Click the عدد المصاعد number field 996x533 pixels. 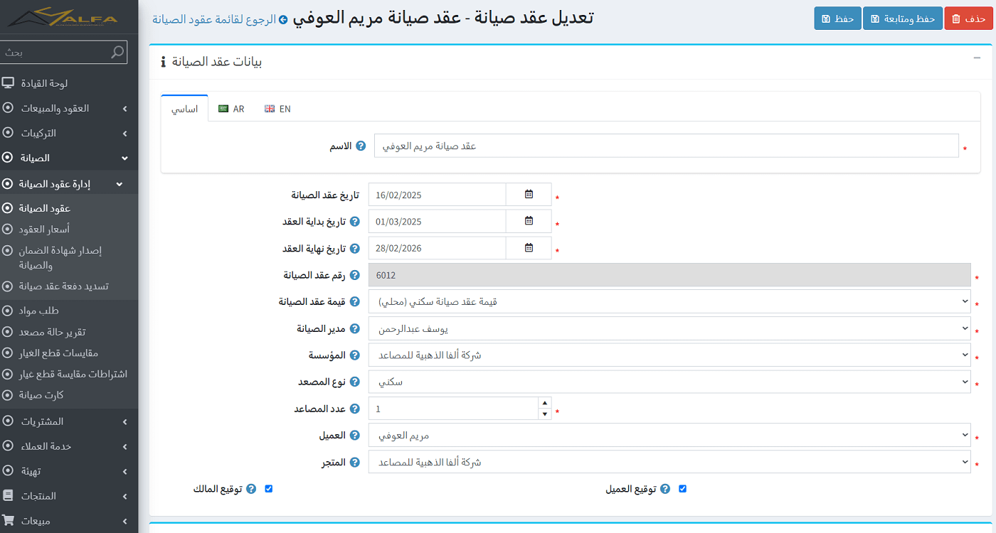(453, 409)
